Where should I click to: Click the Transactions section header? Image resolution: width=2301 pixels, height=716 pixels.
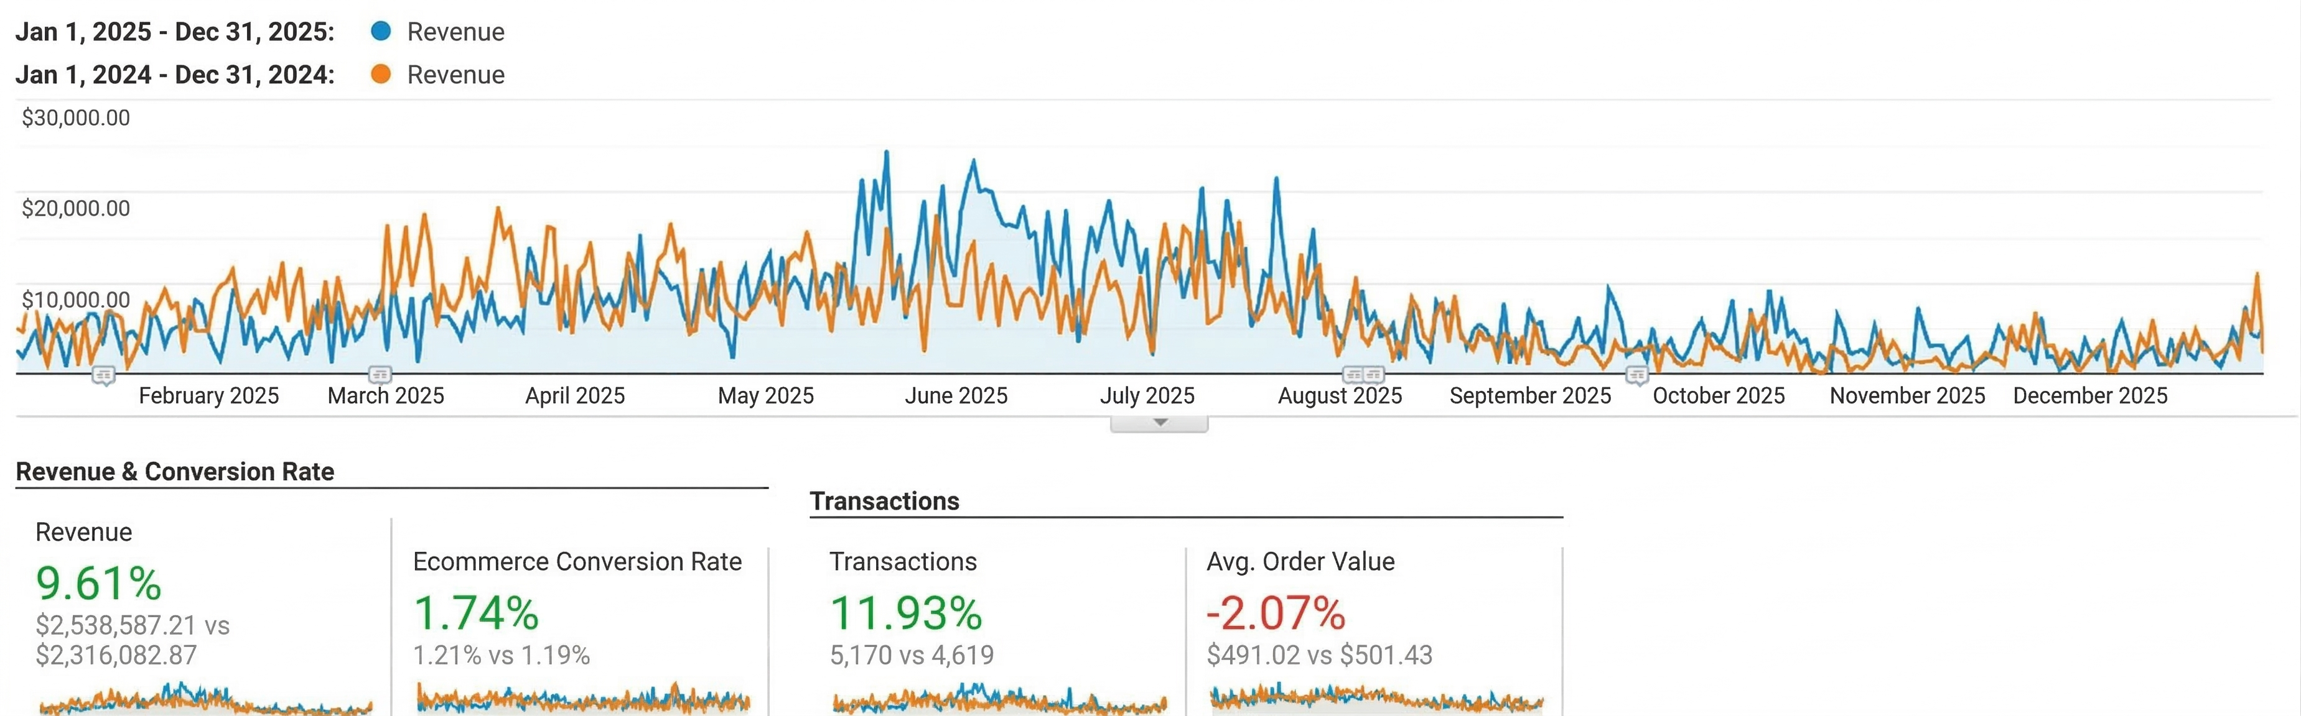click(884, 501)
